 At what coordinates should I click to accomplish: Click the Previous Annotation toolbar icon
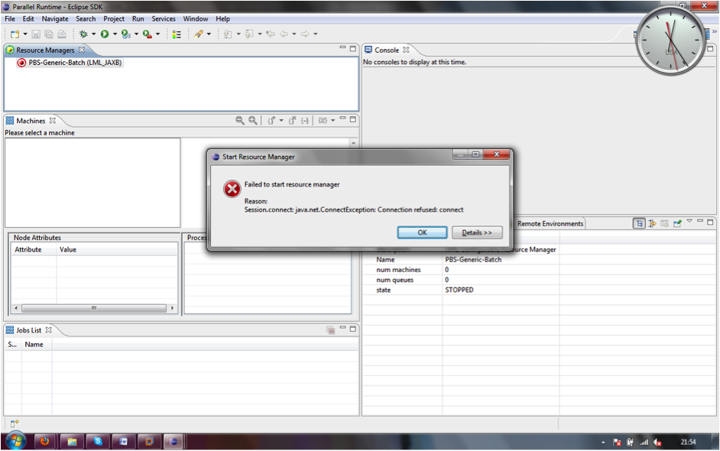click(249, 34)
